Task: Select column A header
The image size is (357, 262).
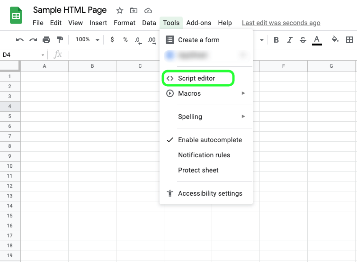Action: pos(45,66)
